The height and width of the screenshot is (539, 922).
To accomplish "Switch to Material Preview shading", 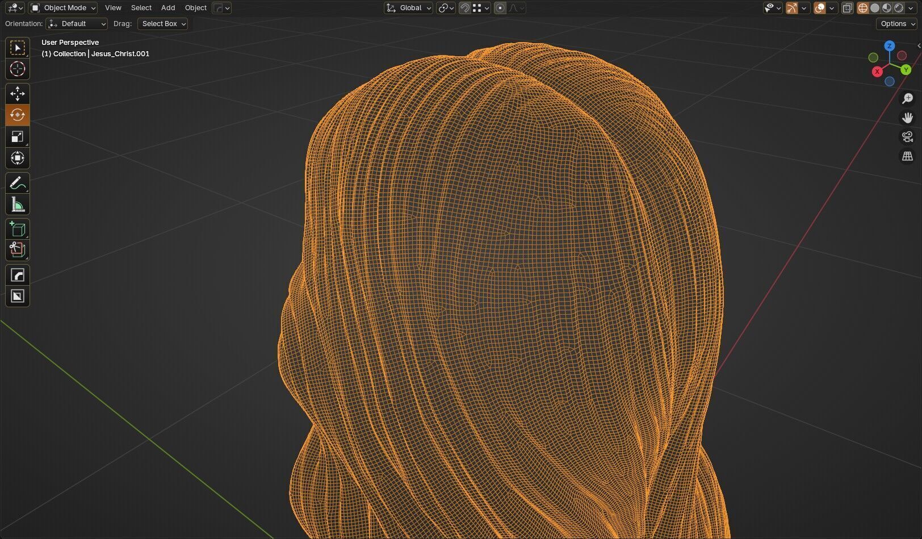I will [887, 8].
